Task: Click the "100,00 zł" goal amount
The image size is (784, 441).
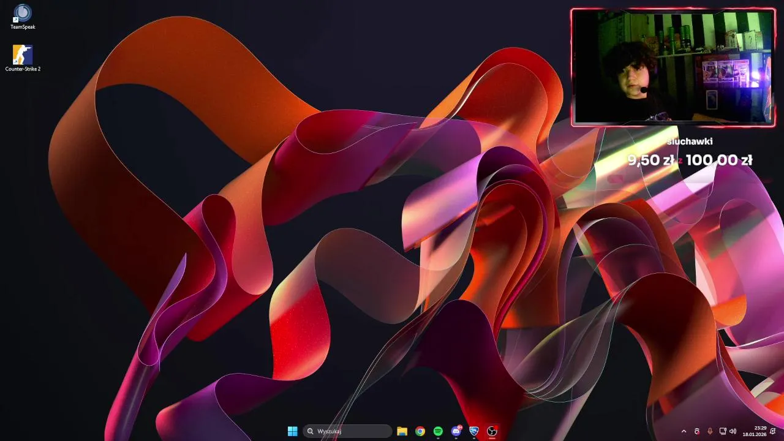Action: pyautogui.click(x=719, y=160)
